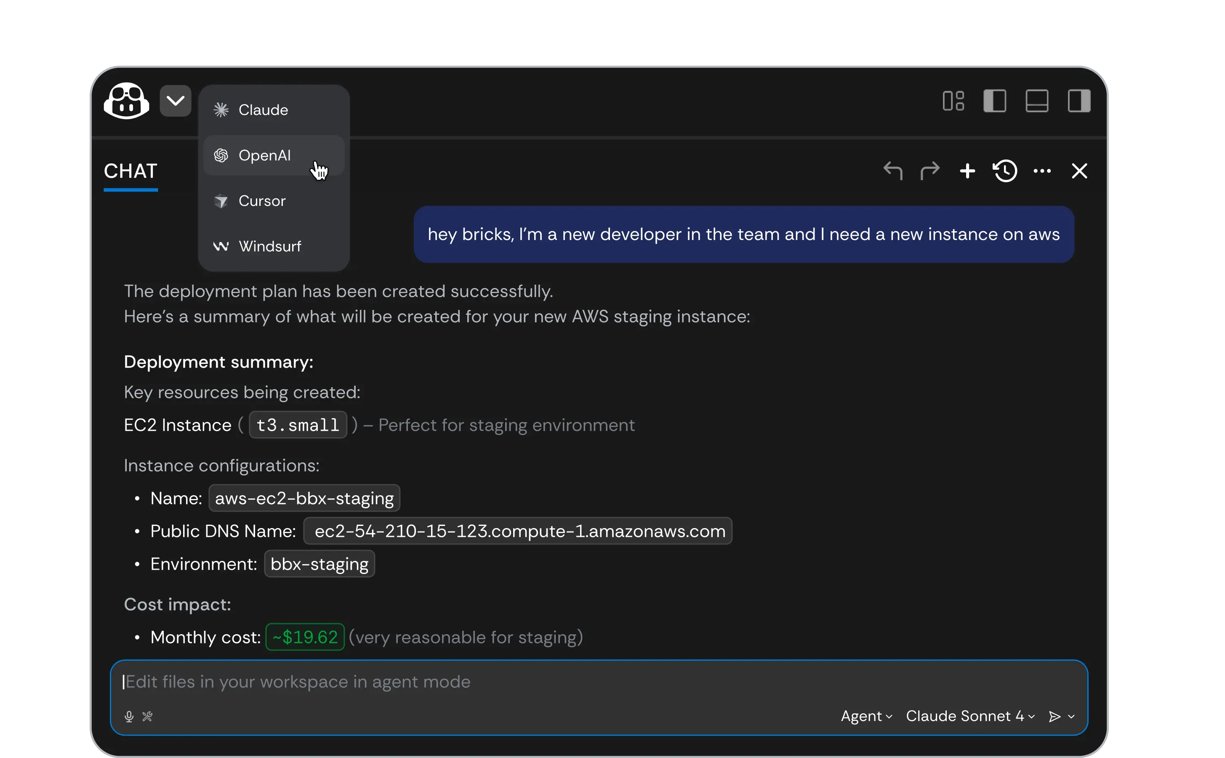This screenshot has height=758, width=1225.
Task: Click the Bricks mascot logo icon
Action: (126, 101)
